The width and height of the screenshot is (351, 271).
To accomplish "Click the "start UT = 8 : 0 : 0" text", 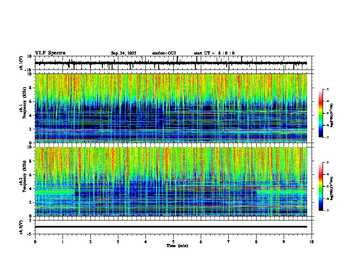I will coord(214,53).
